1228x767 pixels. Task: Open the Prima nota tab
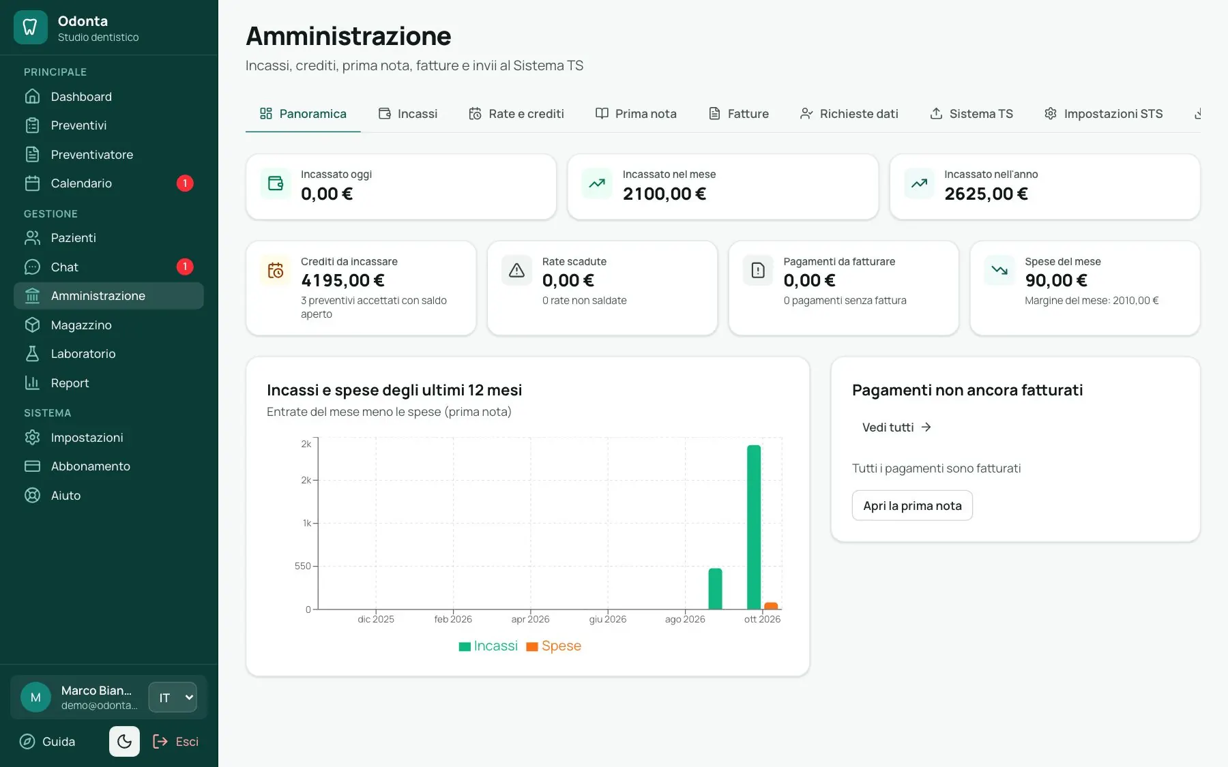(636, 114)
